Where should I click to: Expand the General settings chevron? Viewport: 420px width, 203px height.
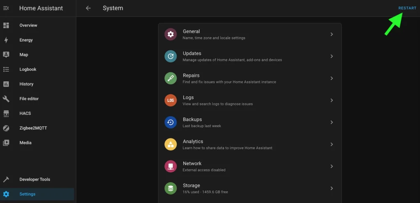331,34
